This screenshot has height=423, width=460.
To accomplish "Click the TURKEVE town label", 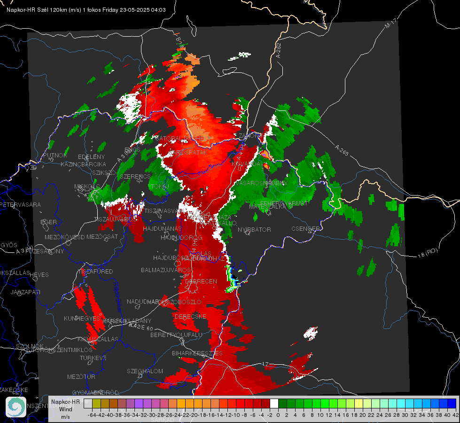I will 93,358.
